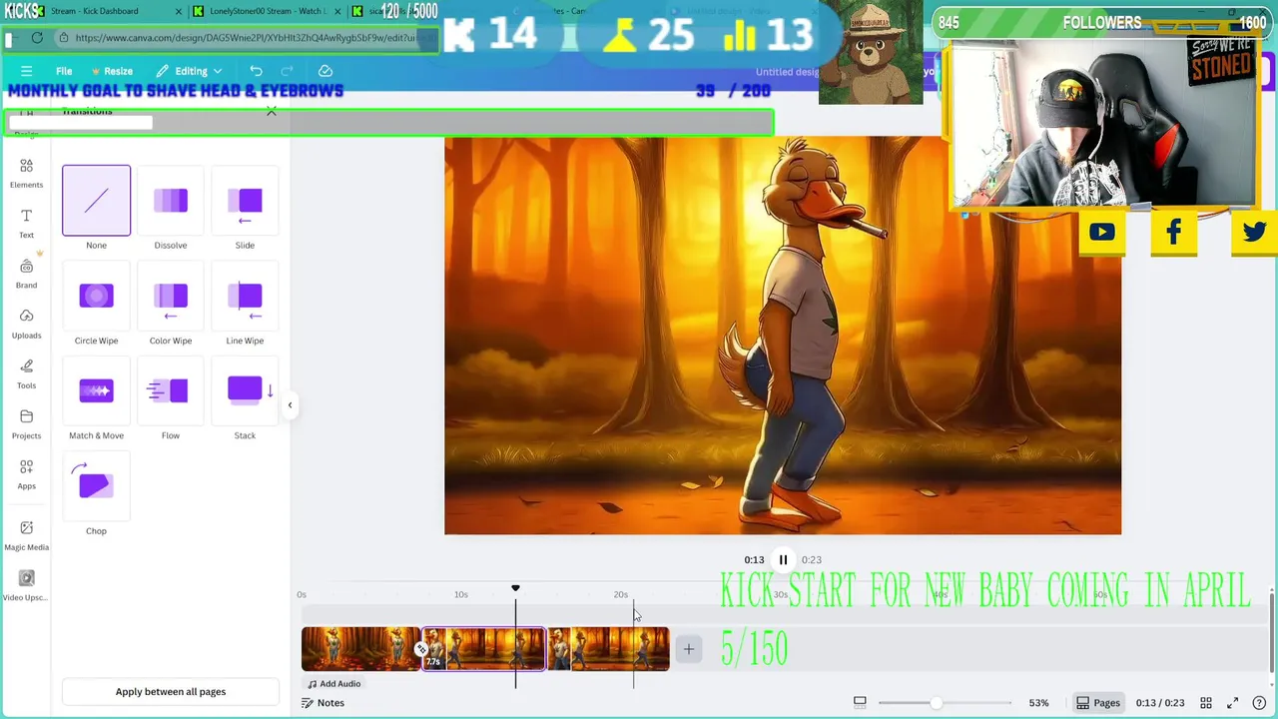This screenshot has height=719, width=1278.
Task: Adjust the zoom slider
Action: [936, 703]
